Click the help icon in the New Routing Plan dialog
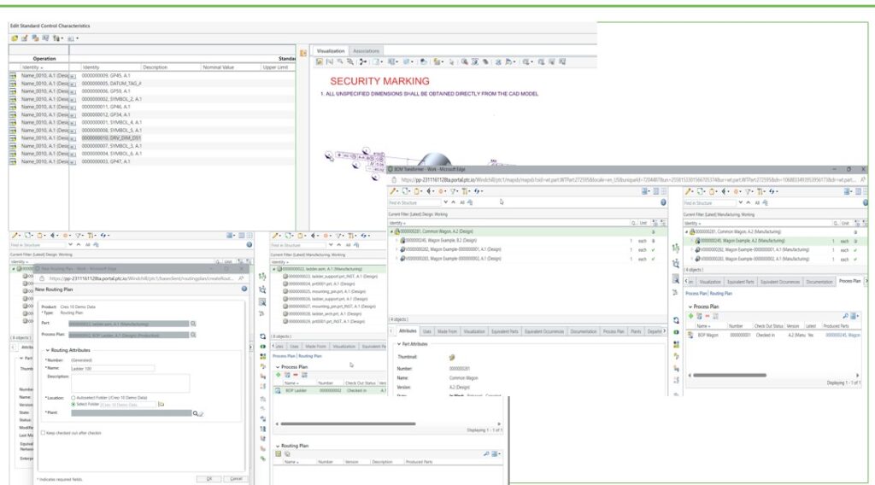Screen dimensions: 875x485 pos(244,289)
